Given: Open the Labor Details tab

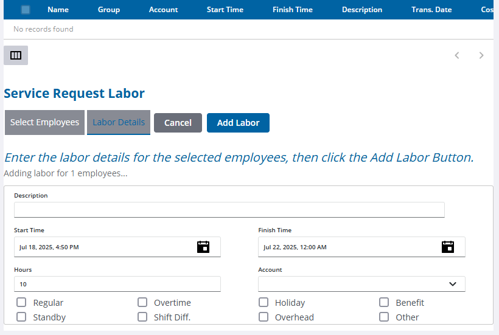Looking at the screenshot, I should click(x=119, y=122).
